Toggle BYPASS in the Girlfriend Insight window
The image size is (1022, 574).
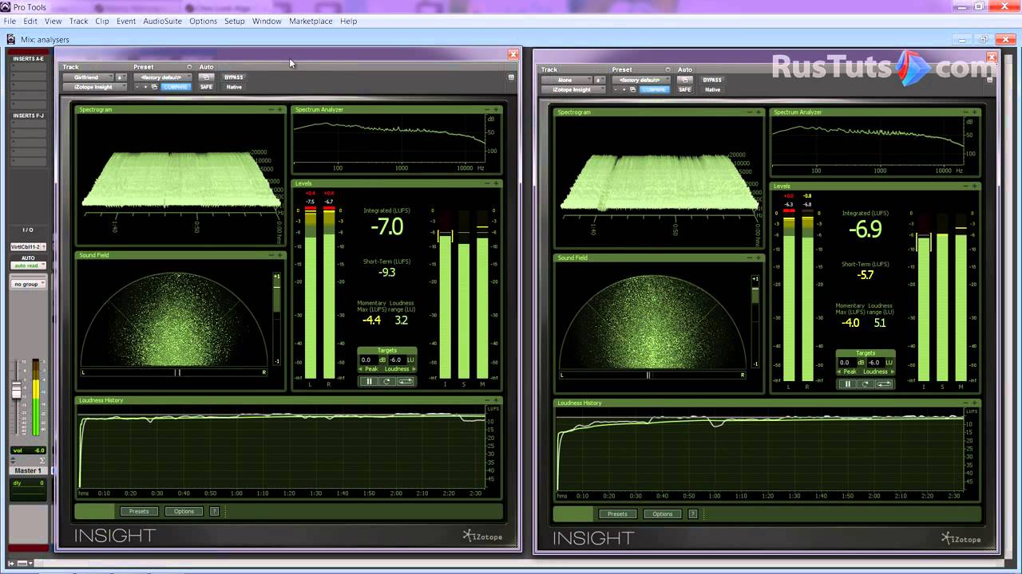[234, 77]
